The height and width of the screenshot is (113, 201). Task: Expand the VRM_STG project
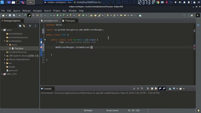click(x=2, y=74)
